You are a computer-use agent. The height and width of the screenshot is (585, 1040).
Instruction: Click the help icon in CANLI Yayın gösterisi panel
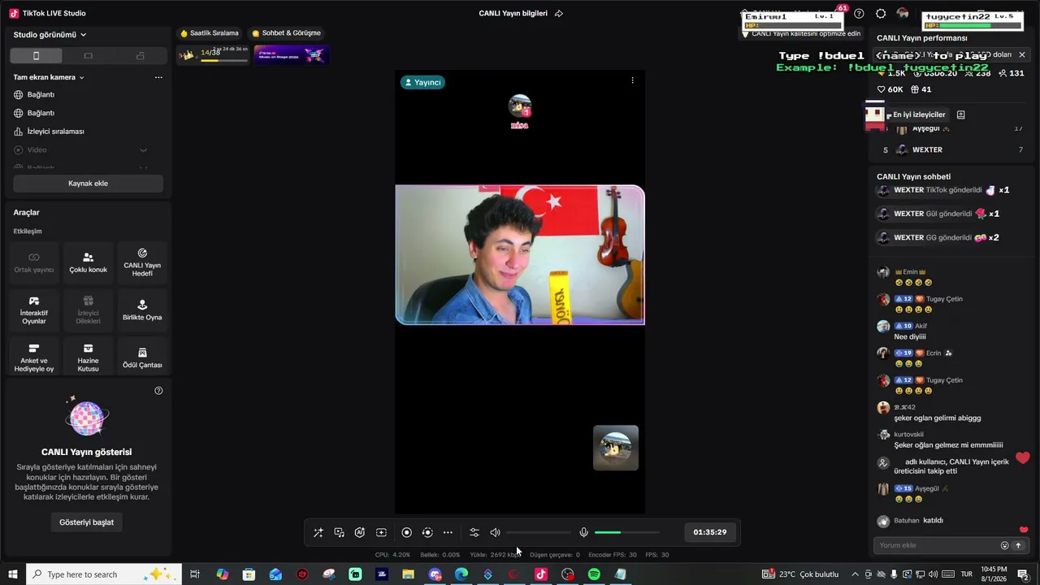[158, 391]
